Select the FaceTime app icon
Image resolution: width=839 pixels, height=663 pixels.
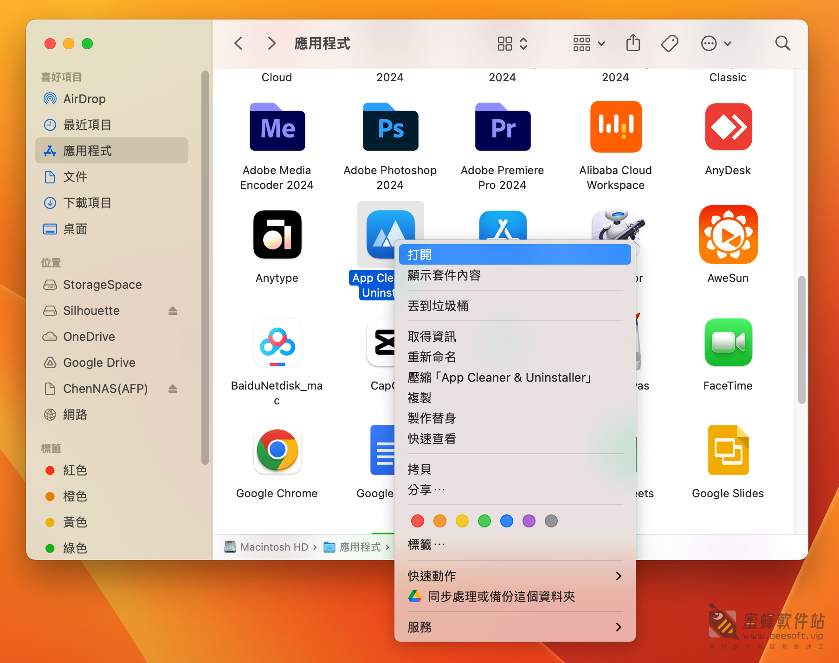728,343
